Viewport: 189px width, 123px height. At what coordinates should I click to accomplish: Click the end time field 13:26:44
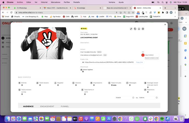point(148,97)
